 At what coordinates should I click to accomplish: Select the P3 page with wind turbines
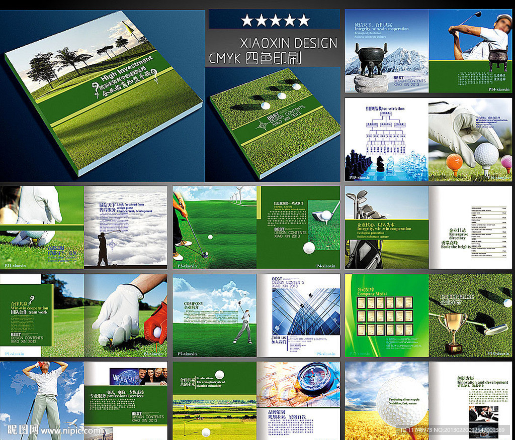point(214,228)
